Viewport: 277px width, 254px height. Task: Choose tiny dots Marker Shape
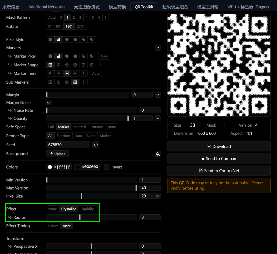click(x=100, y=65)
